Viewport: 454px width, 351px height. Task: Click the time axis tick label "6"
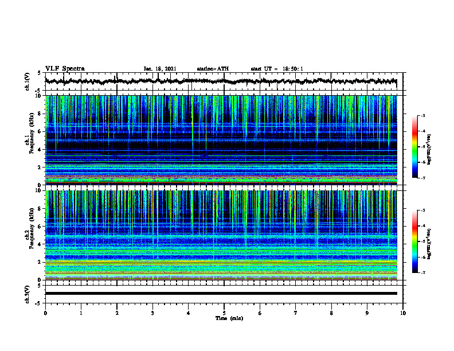coord(260,313)
